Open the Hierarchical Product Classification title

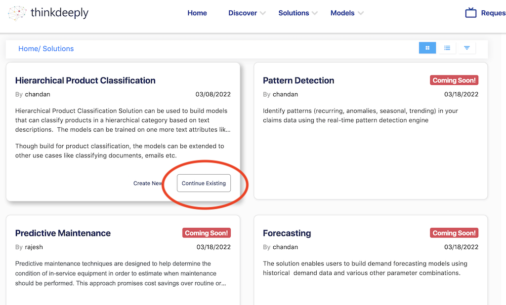pos(85,80)
